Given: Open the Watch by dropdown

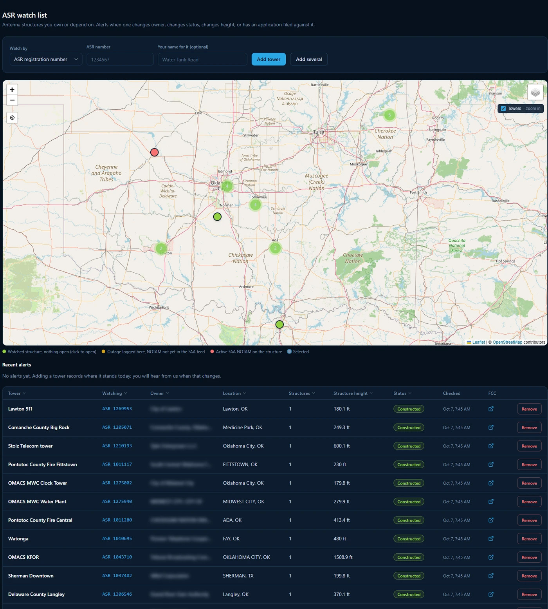Looking at the screenshot, I should [x=46, y=60].
